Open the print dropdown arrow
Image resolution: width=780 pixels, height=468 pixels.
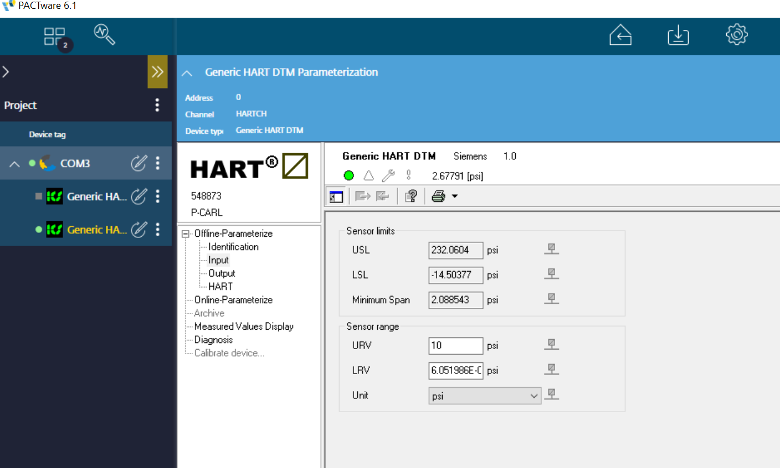point(455,196)
